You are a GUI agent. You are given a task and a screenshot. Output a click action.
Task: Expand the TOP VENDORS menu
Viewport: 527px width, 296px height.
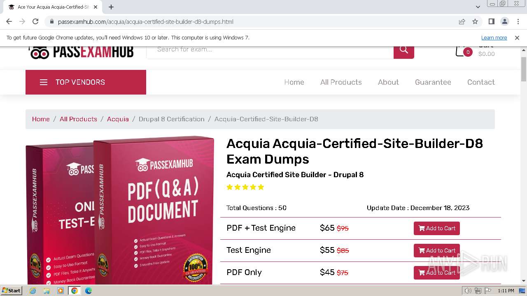(86, 82)
